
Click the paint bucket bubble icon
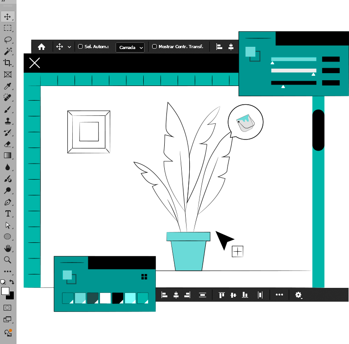(245, 122)
